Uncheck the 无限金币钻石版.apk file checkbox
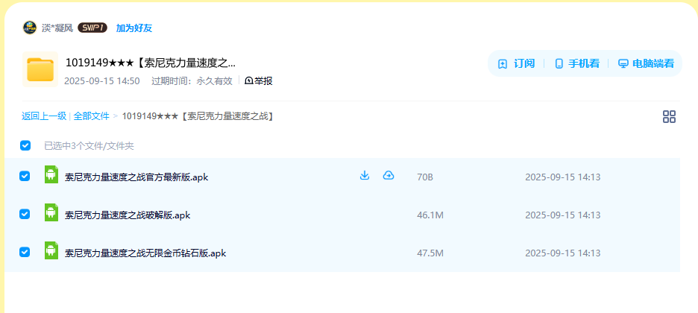The height and width of the screenshot is (313, 698). (x=25, y=252)
